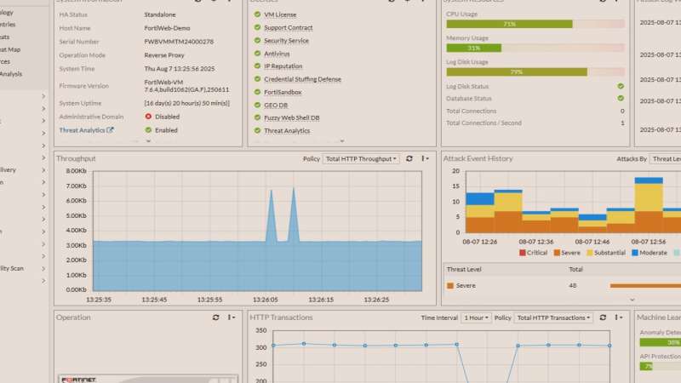
Task: Open the GEO DB license link
Action: (x=276, y=105)
